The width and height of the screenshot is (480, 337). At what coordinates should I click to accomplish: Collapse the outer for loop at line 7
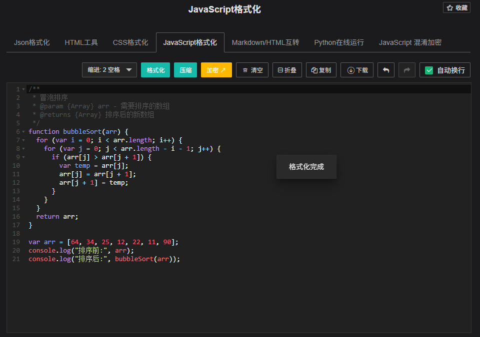pyautogui.click(x=23, y=140)
